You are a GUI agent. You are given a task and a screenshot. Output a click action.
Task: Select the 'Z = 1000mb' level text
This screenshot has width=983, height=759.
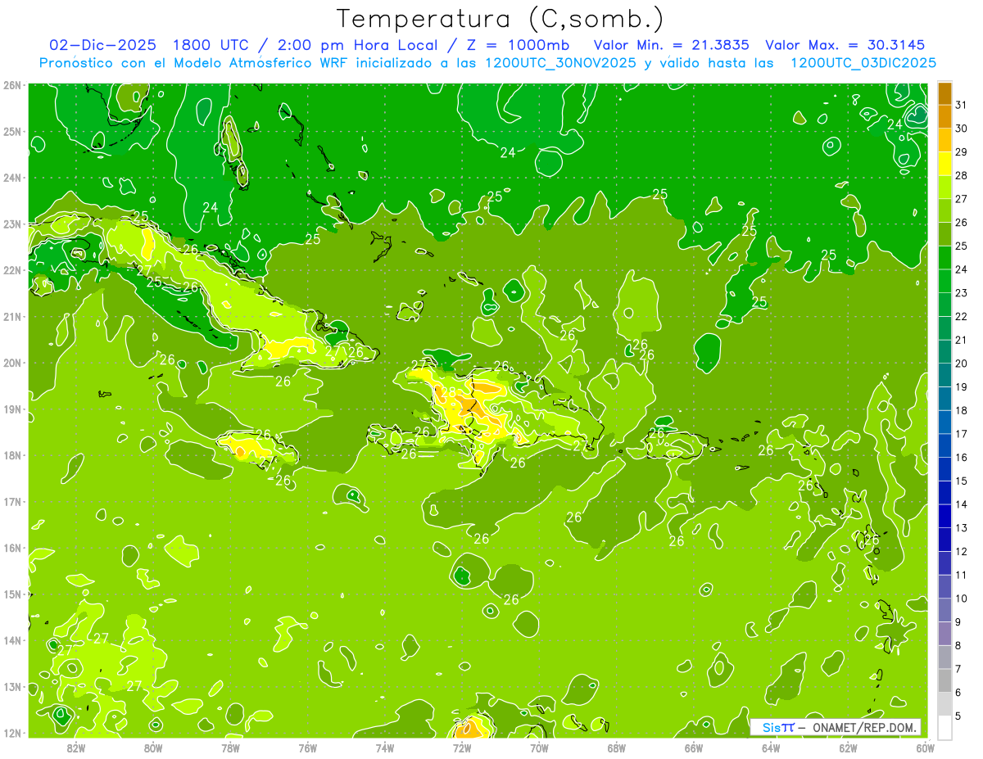click(x=518, y=45)
